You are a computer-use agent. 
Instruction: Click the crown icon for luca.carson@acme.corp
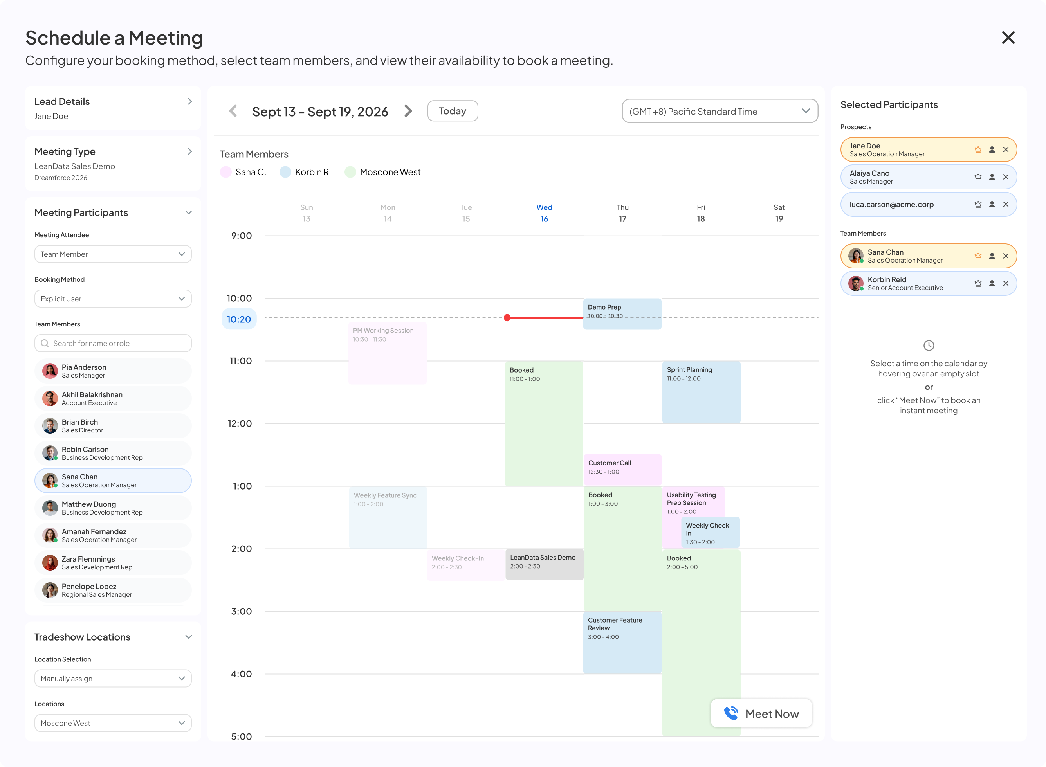(x=978, y=204)
